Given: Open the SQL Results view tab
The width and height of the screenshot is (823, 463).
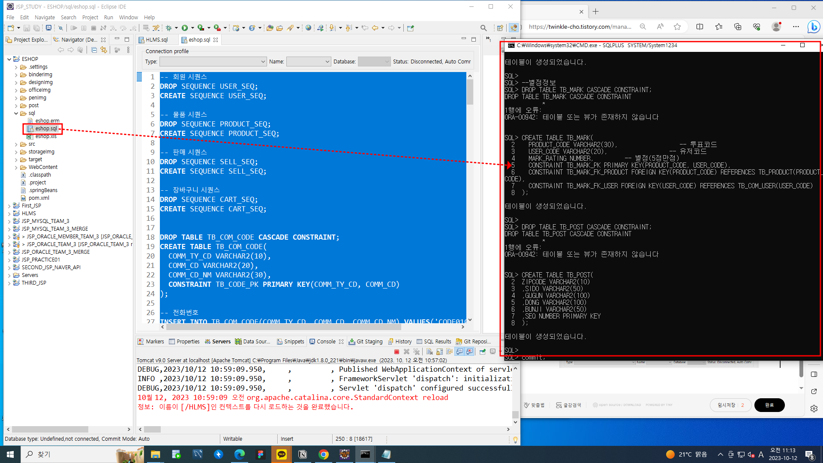Looking at the screenshot, I should pos(437,342).
